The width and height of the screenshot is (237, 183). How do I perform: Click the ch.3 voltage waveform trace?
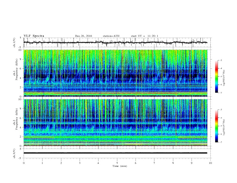115,153
